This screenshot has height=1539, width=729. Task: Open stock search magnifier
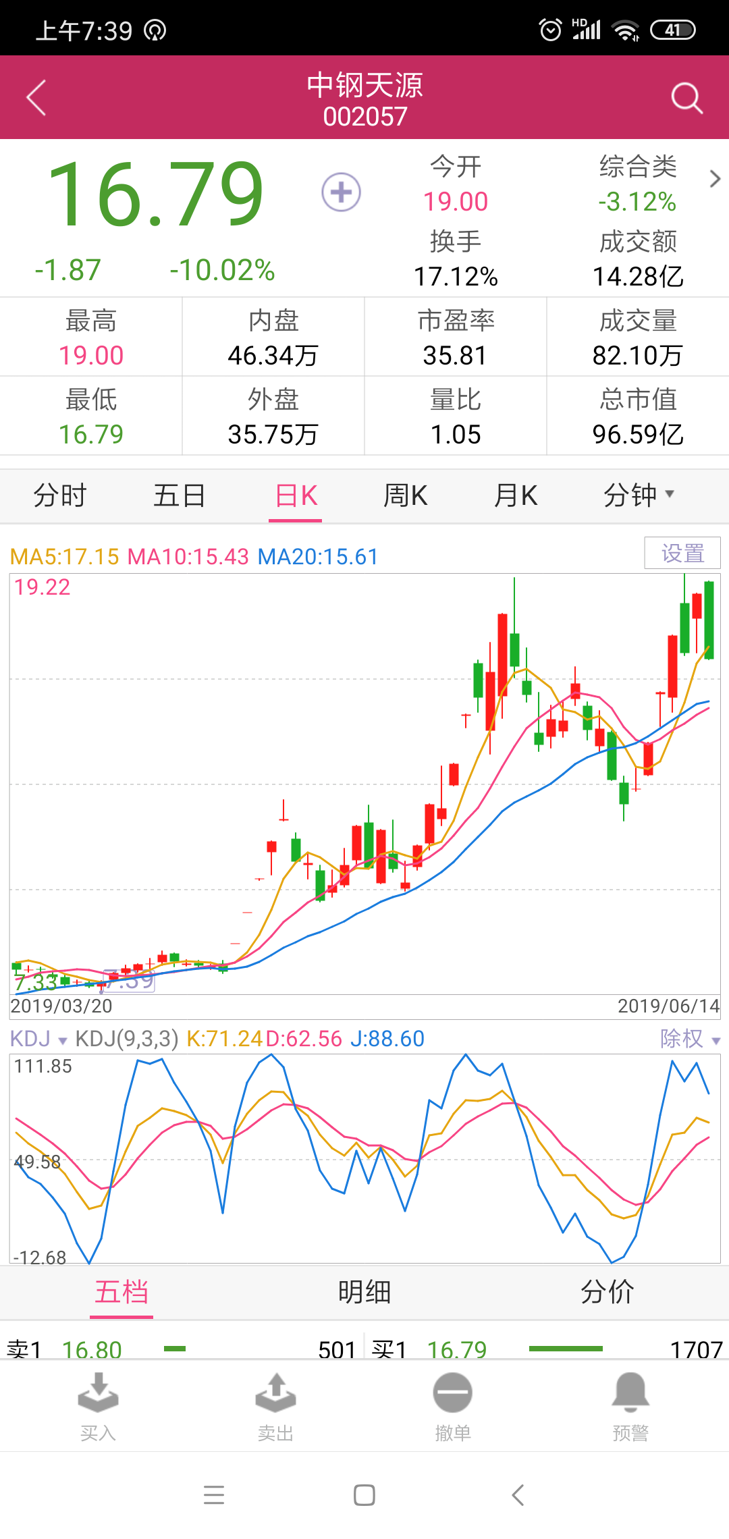click(687, 99)
